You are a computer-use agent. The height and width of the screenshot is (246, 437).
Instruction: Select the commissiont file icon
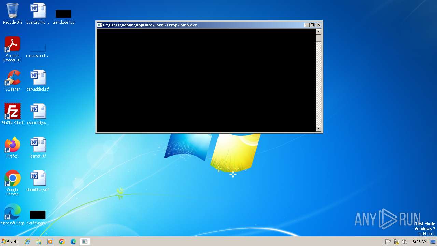[38, 50]
